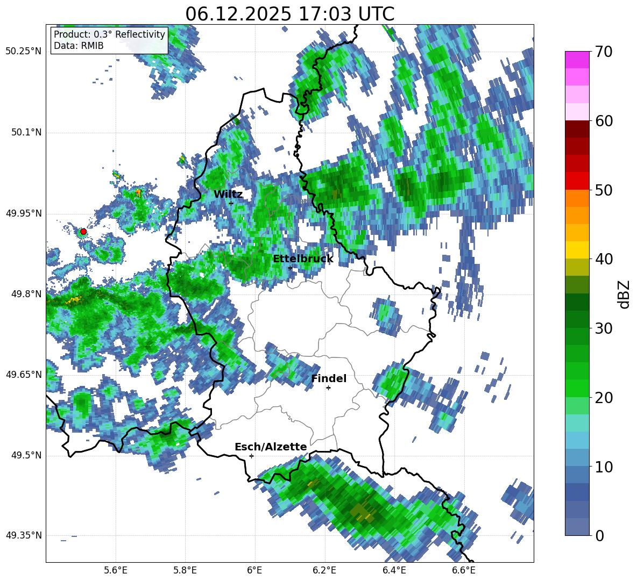
Task: Click the colorbar value 40
Action: coord(604,259)
